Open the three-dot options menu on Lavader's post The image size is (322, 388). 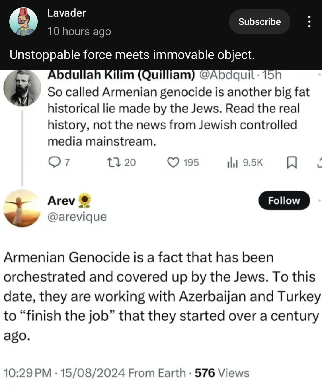click(309, 22)
